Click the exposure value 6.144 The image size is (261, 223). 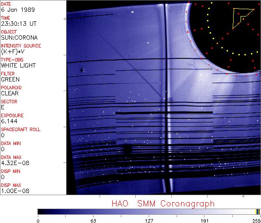pyautogui.click(x=9, y=121)
